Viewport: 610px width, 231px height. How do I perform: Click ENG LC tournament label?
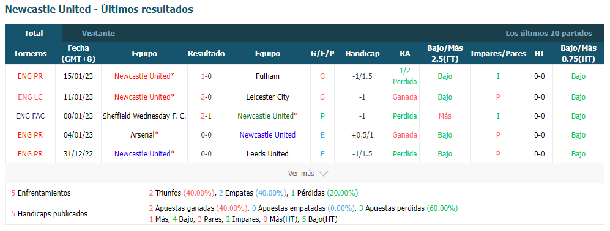[x=30, y=97]
